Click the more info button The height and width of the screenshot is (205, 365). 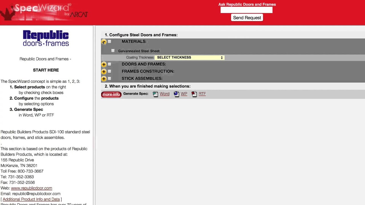click(x=111, y=94)
